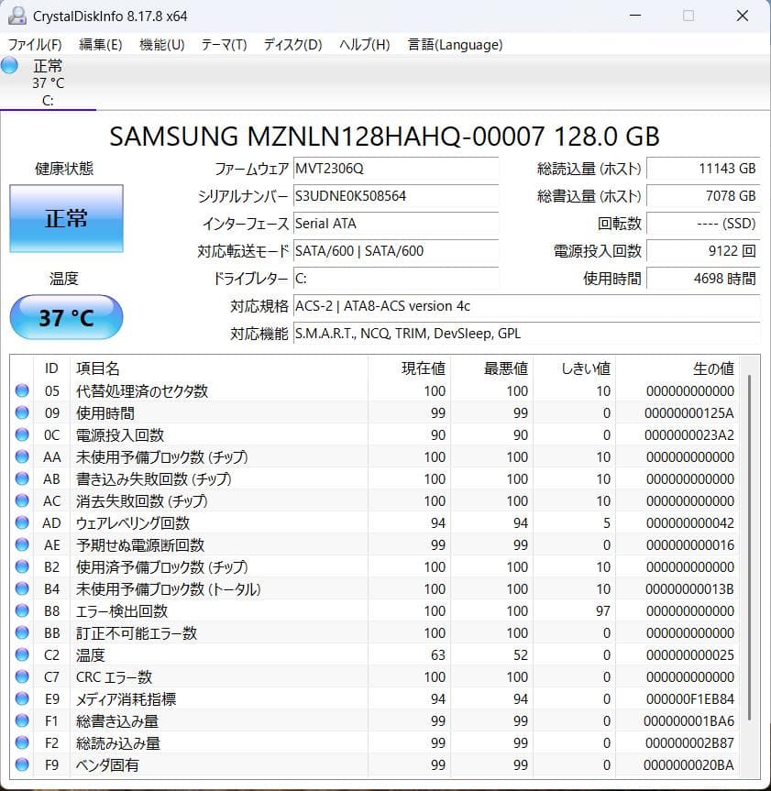Image resolution: width=771 pixels, height=791 pixels.
Task: Click the serial number field S3UDNE0K508564
Action: click(396, 195)
